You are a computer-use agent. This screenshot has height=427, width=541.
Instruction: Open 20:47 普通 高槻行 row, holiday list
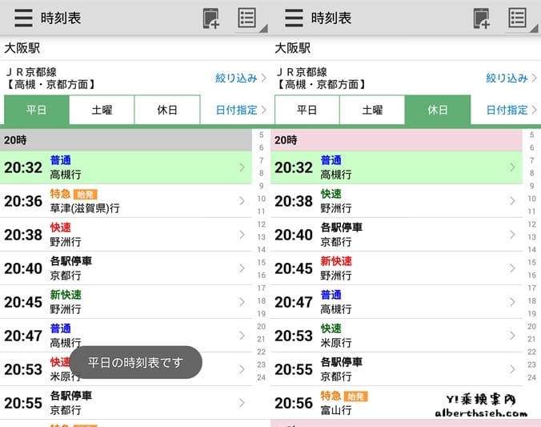[396, 302]
